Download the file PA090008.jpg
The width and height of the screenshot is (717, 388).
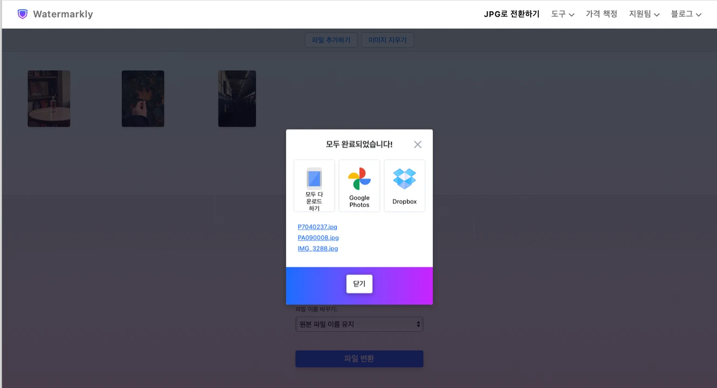pyautogui.click(x=318, y=238)
